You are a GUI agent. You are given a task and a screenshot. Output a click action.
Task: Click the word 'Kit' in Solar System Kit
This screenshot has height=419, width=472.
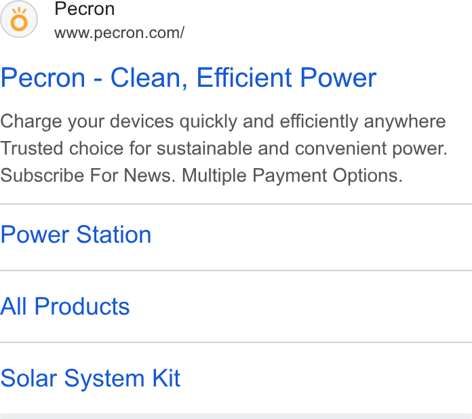(x=166, y=378)
